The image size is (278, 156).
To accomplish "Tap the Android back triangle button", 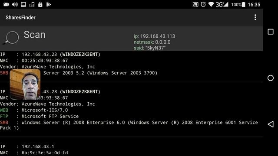I will (x=270, y=124).
